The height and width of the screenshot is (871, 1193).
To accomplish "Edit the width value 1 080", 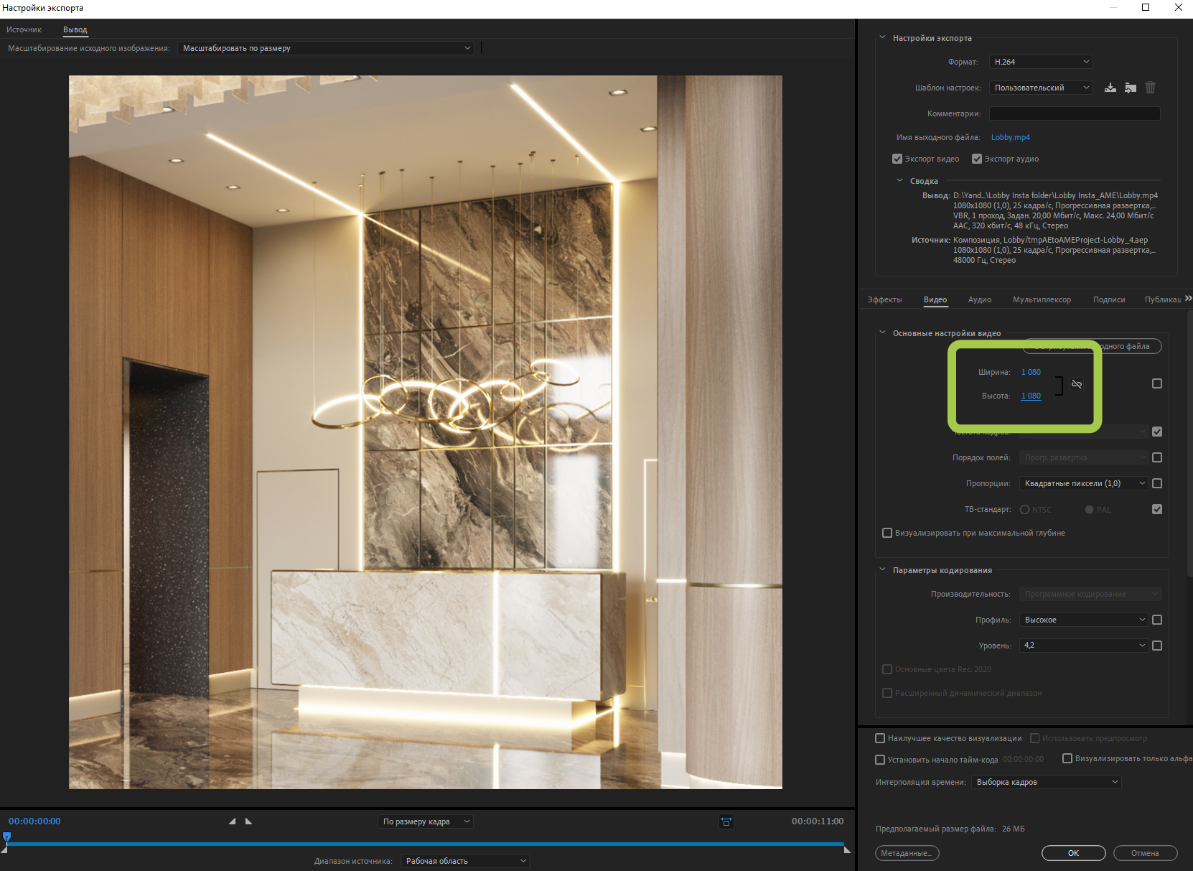I will pyautogui.click(x=1031, y=372).
